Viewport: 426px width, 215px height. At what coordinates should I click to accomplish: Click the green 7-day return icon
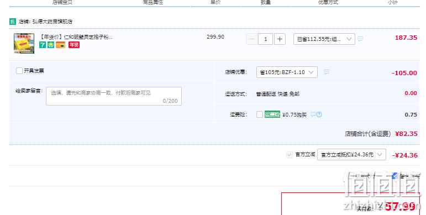[43, 45]
